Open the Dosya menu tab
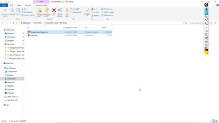The image size is (219, 123). 4,5
